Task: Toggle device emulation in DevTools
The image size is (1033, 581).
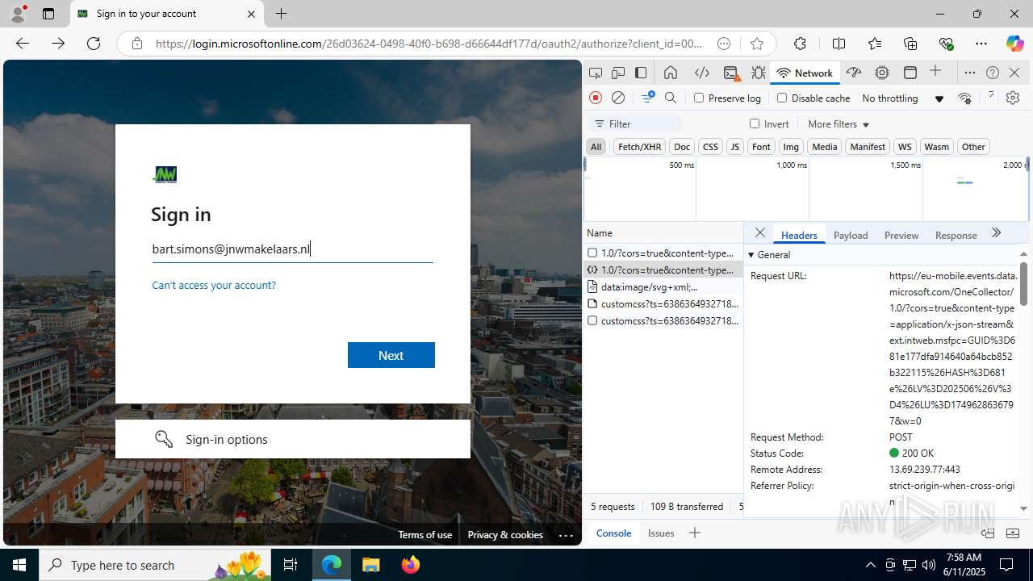Action: coord(618,73)
